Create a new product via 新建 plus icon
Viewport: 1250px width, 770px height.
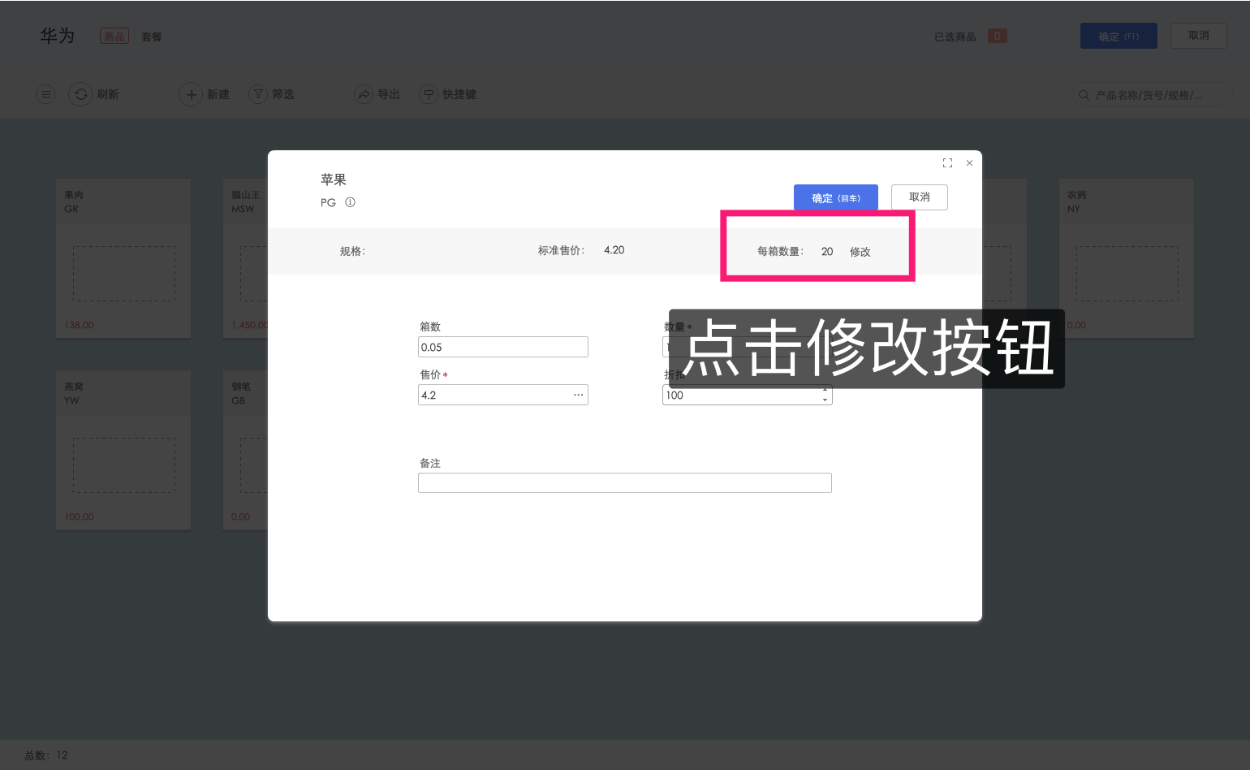pos(191,94)
